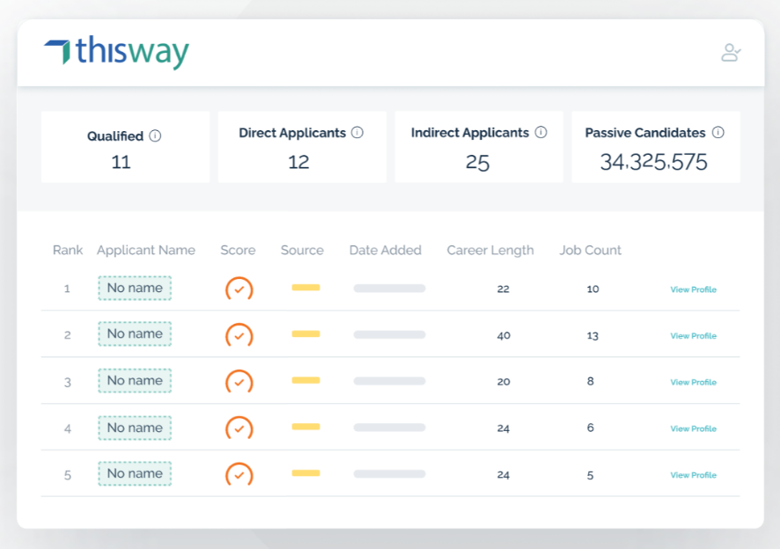Select the Job Count column header

pos(590,250)
